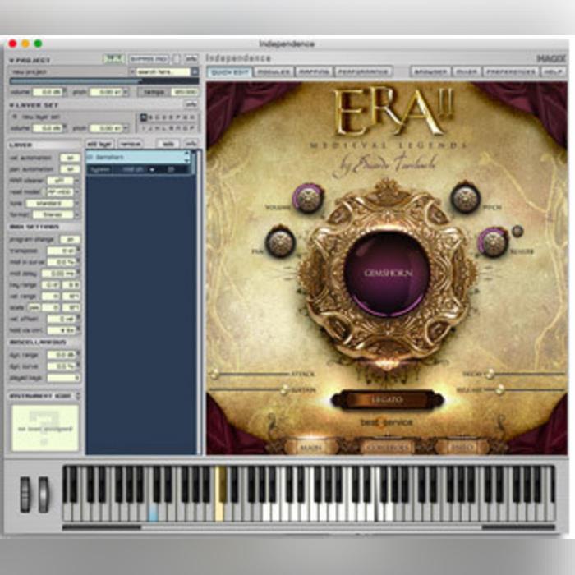
Task: Click the Pan knob
Action: pos(280,242)
